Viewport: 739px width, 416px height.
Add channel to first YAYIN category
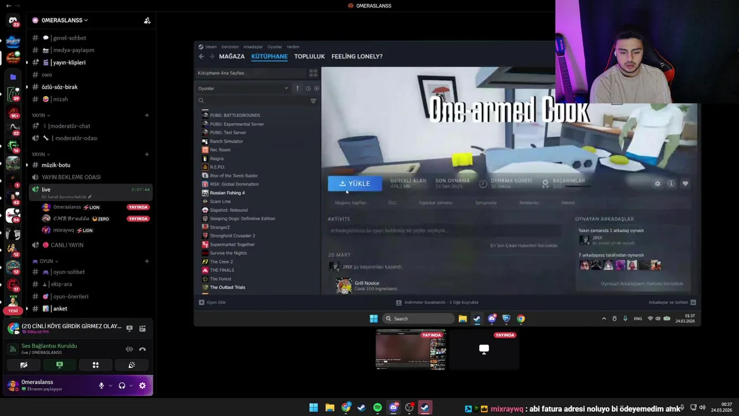[x=147, y=115]
